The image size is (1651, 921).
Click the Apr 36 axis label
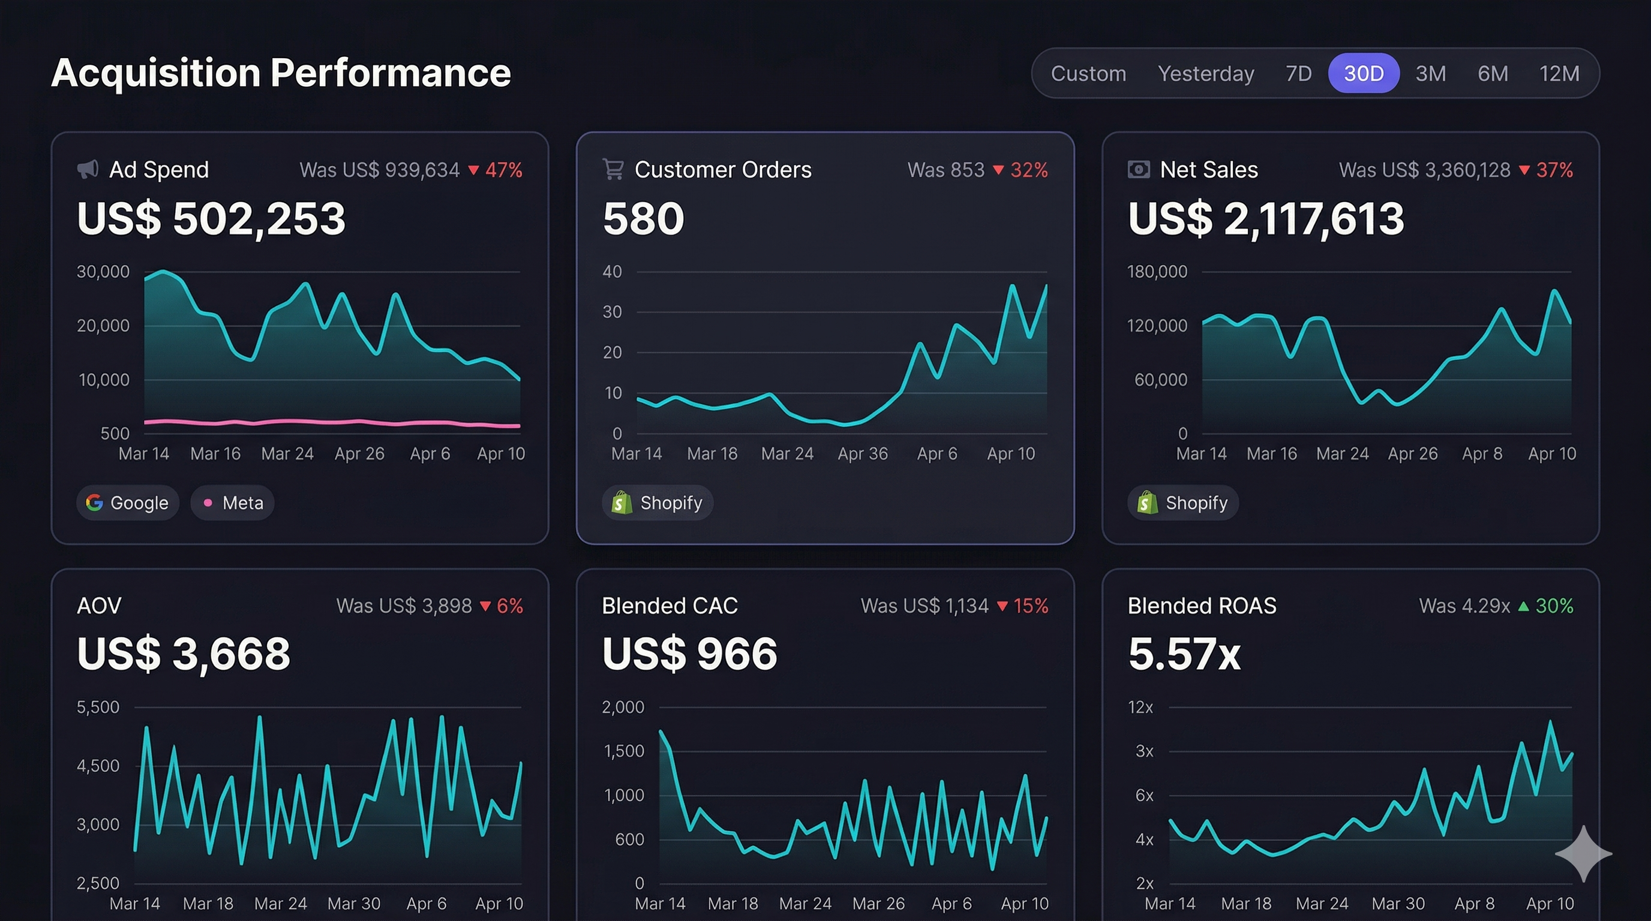pyautogui.click(x=862, y=454)
